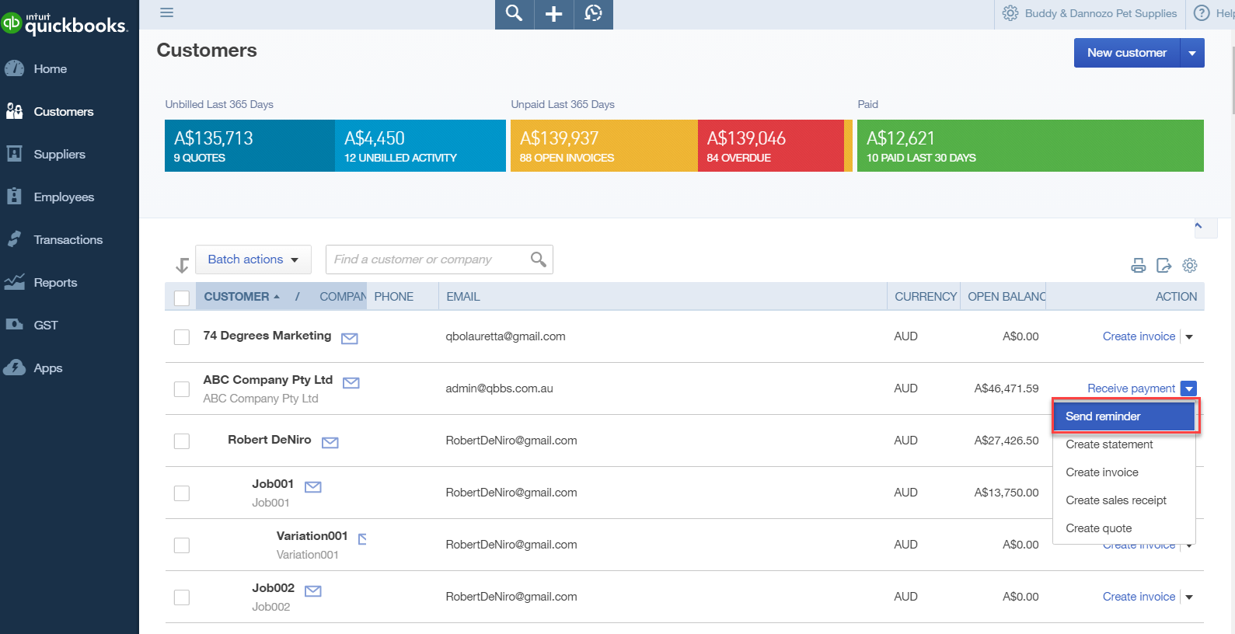Collapse the money bar chevron
The image size is (1235, 634).
(x=1198, y=226)
